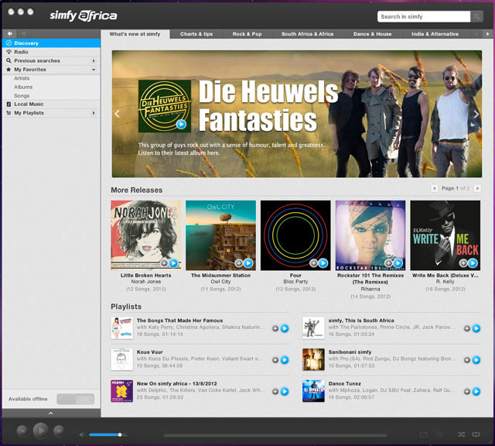The image size is (495, 446).
Task: Expand the My Playlists section
Action: 94,113
